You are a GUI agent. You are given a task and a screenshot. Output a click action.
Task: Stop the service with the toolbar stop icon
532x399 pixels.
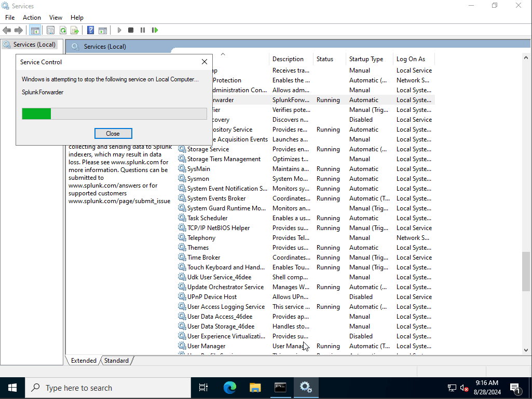(x=131, y=30)
